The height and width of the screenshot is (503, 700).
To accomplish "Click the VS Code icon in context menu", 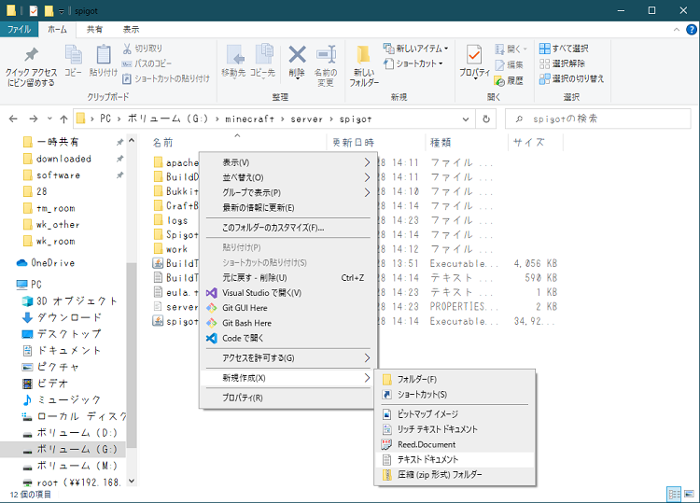I will [212, 338].
